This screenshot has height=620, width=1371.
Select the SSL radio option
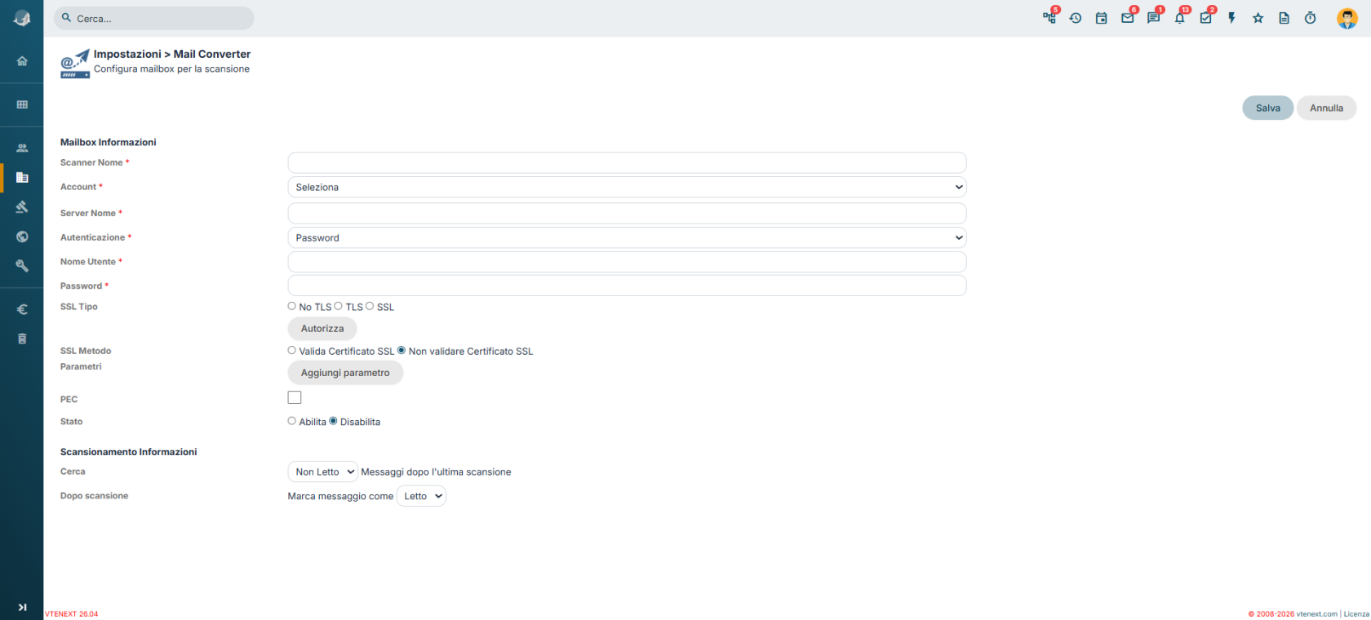(x=370, y=306)
